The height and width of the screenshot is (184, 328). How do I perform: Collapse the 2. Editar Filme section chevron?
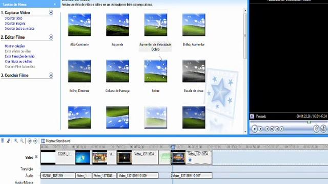[x=51, y=37]
